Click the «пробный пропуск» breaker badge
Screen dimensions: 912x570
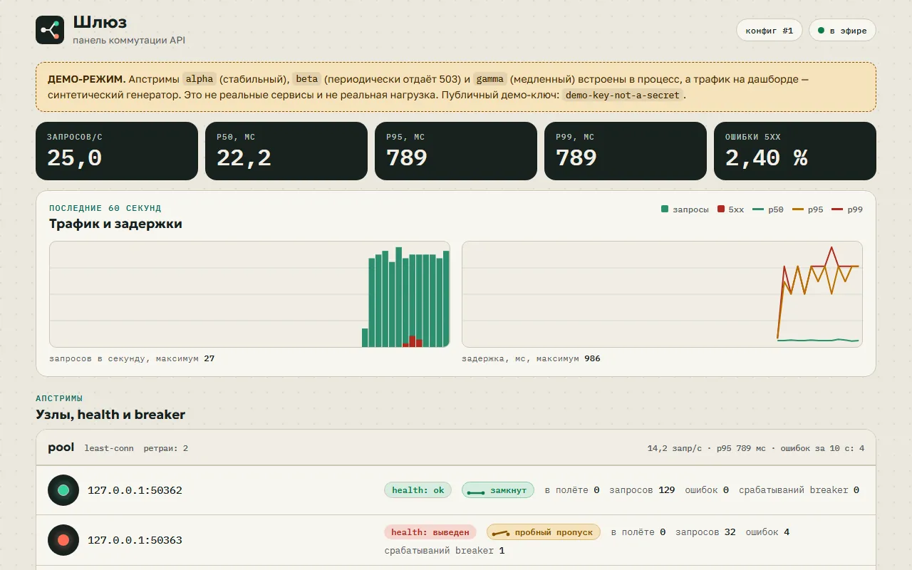tap(544, 532)
